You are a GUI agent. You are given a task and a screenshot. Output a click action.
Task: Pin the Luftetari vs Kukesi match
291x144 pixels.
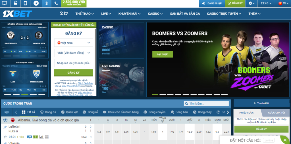pos(5,127)
